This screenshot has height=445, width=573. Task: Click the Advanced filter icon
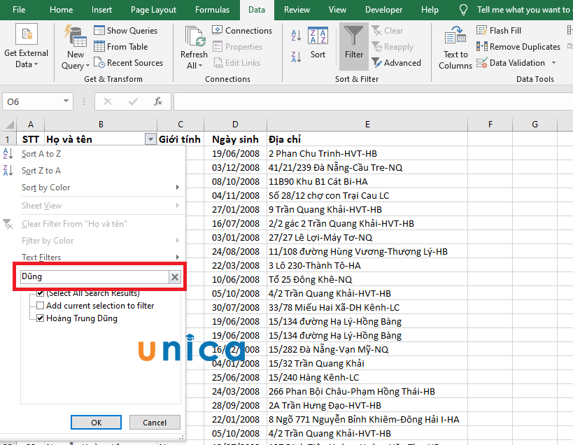(x=378, y=62)
